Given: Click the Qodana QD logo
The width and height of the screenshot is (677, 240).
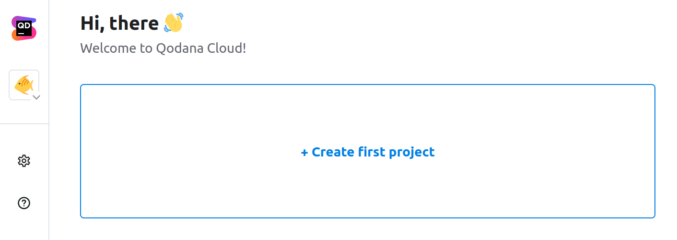Looking at the screenshot, I should tap(24, 28).
